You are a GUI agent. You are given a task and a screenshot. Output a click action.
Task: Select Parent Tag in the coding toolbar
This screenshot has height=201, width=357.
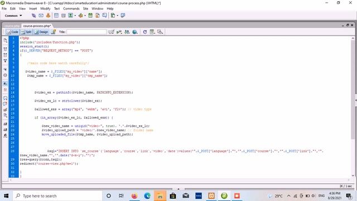(5, 69)
